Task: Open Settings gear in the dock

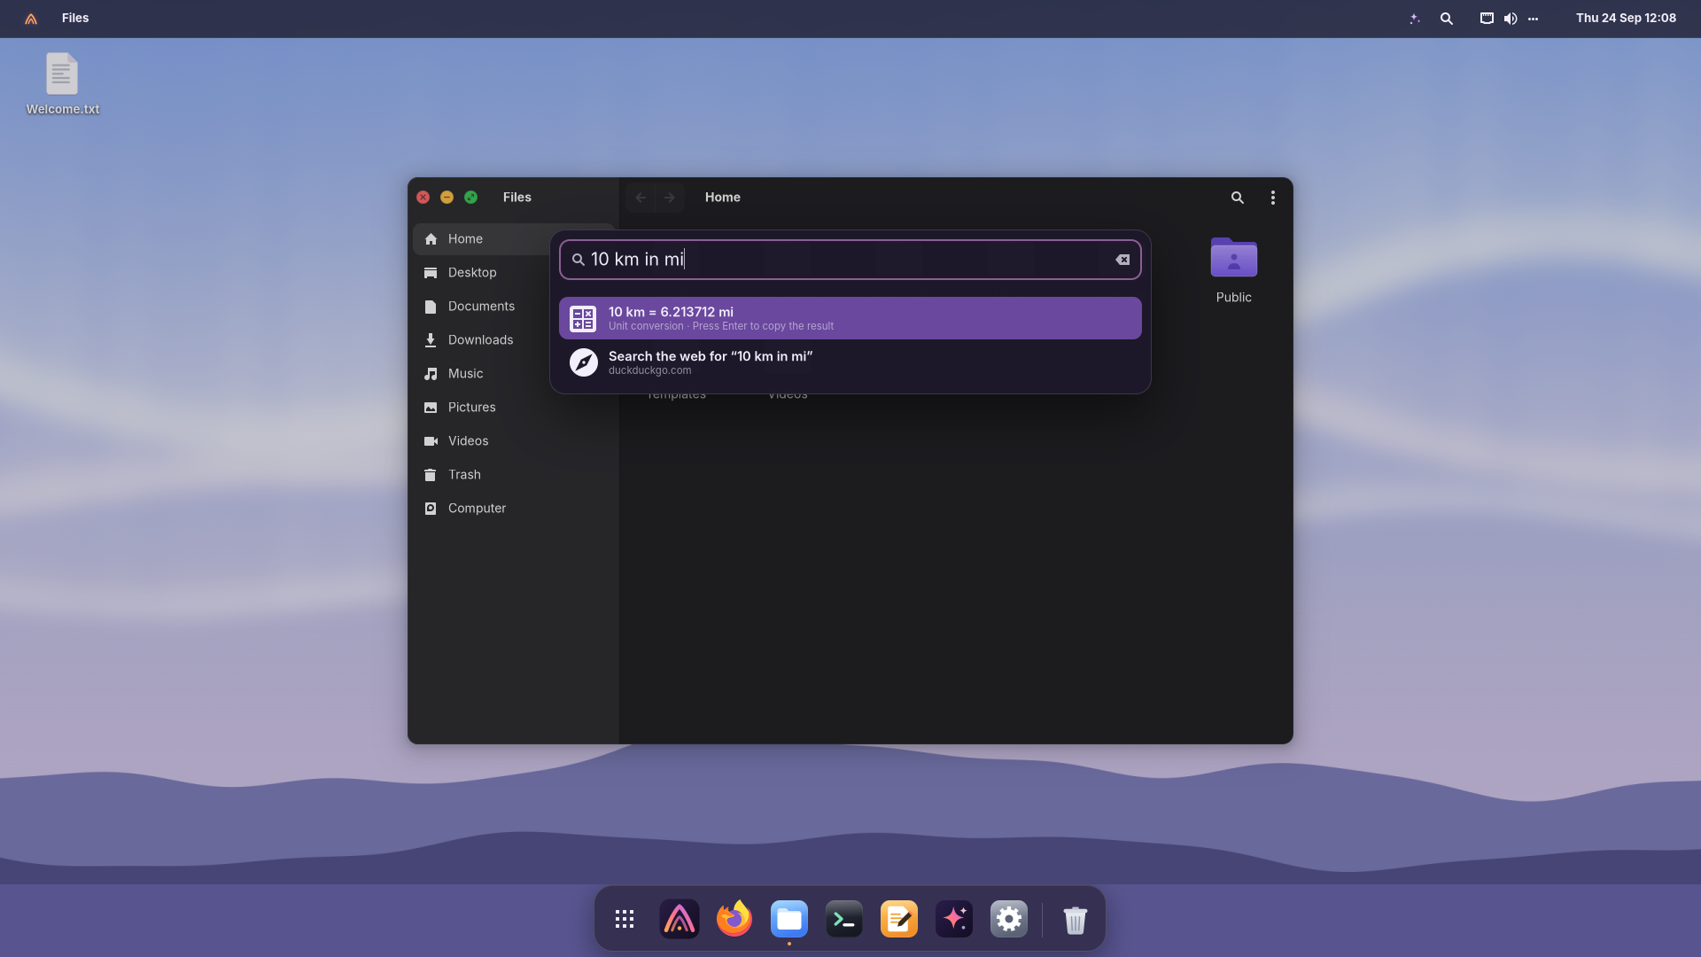Action: pos(1009,919)
